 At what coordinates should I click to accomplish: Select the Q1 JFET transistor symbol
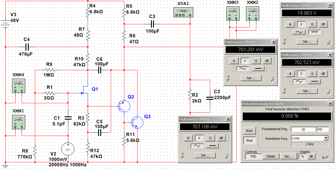coord(85,90)
